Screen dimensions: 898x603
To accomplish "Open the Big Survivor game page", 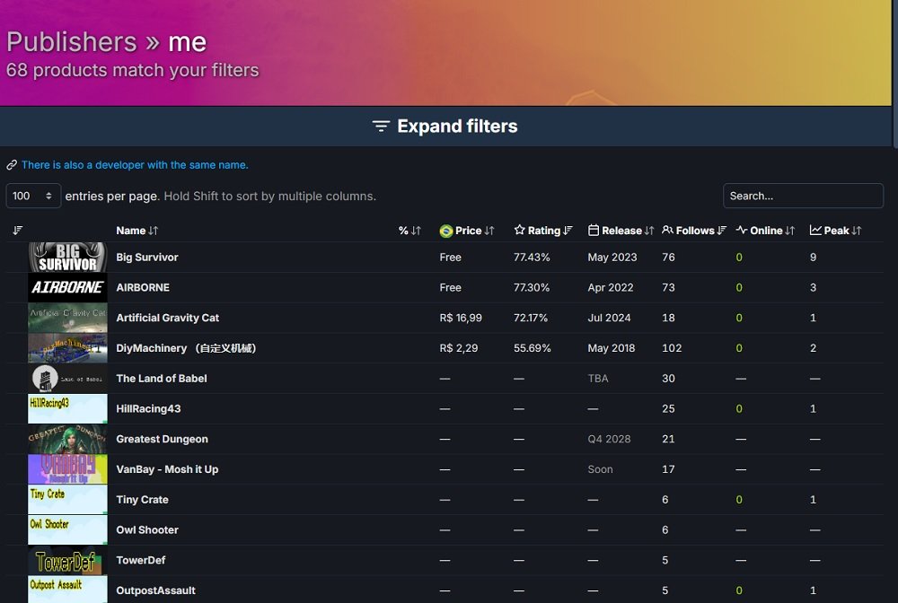I will click(147, 258).
